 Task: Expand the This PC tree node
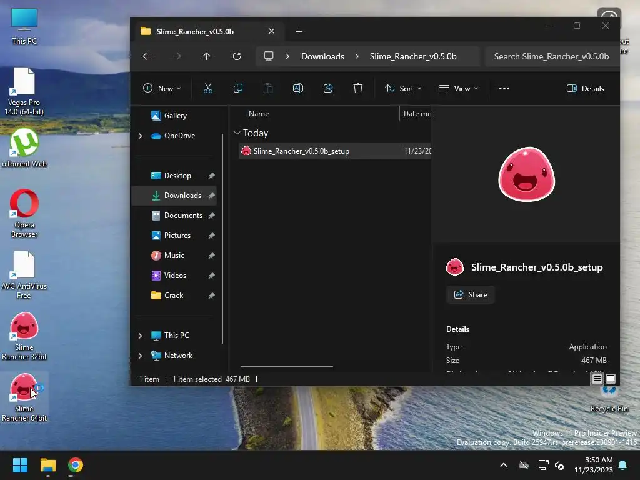click(141, 336)
